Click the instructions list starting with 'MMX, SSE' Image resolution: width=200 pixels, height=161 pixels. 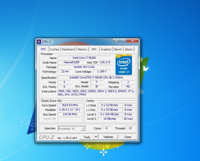tap(96, 93)
